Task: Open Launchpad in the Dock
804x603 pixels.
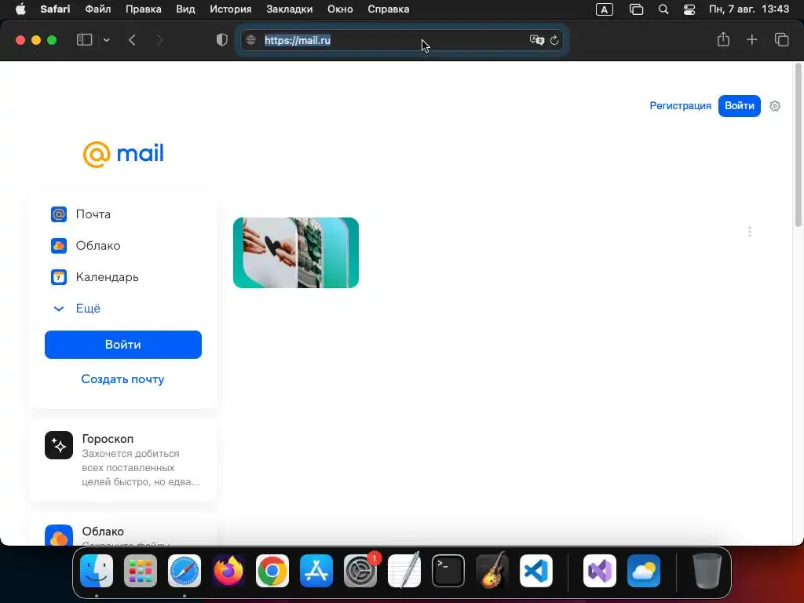Action: (x=141, y=571)
